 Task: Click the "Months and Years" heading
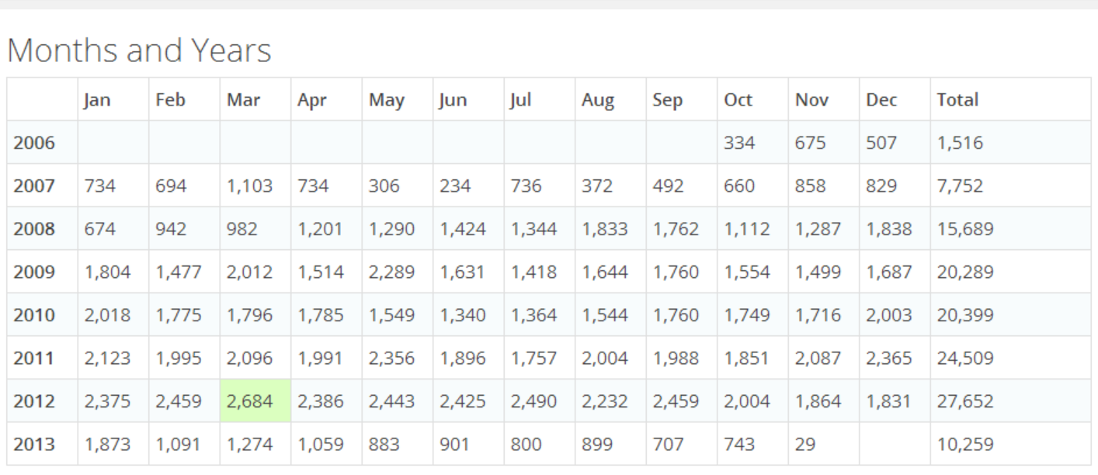tap(140, 51)
